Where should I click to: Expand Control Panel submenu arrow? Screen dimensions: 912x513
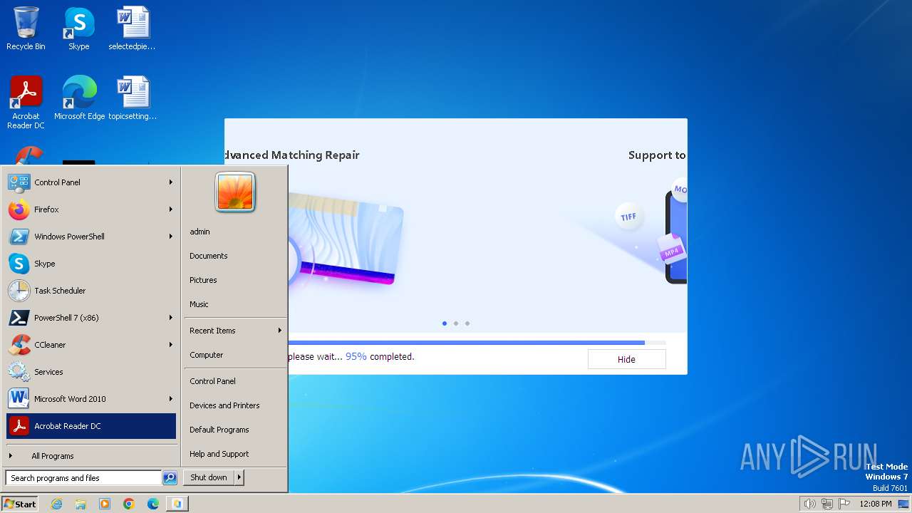[x=171, y=182]
